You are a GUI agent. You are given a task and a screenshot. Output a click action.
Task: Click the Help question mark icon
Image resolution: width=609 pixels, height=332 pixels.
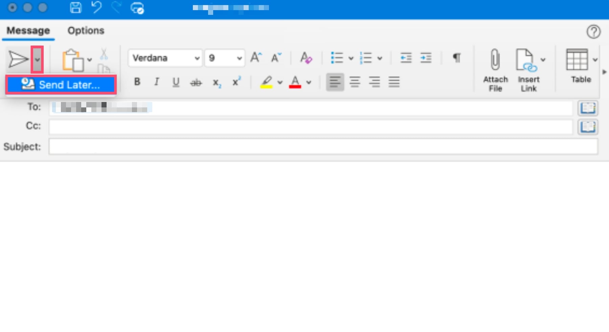(594, 31)
